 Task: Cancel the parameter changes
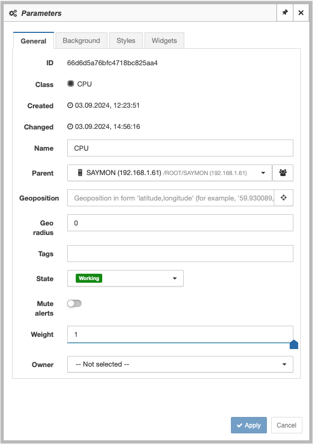(287, 425)
